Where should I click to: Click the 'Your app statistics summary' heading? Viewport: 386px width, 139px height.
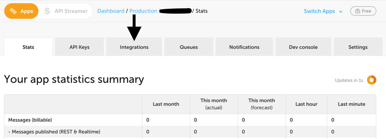pyautogui.click(x=74, y=80)
